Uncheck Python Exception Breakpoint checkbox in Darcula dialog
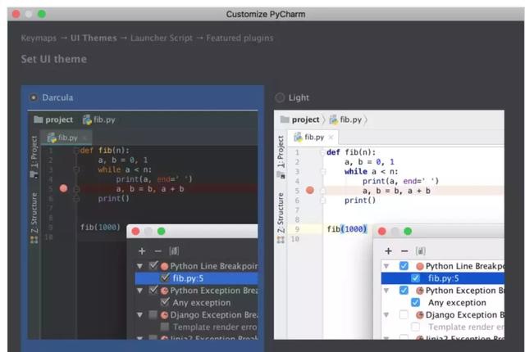525x352 pixels. click(x=153, y=291)
